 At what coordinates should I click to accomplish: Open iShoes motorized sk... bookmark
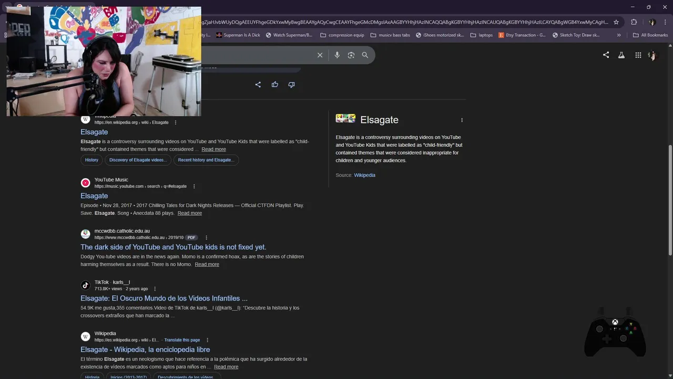click(x=439, y=35)
